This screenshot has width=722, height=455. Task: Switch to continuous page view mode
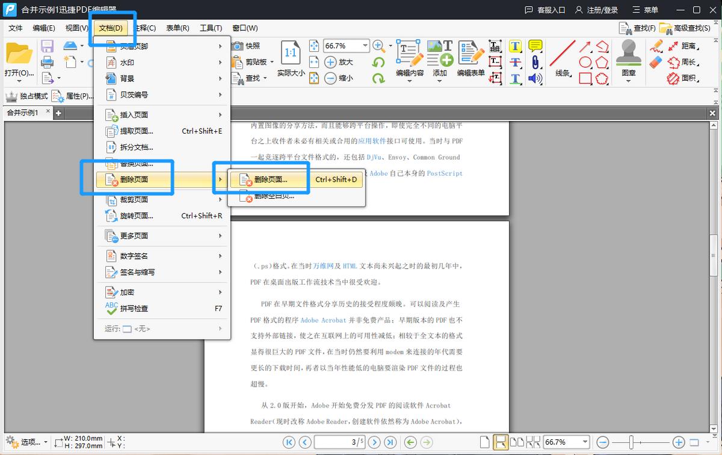click(500, 442)
